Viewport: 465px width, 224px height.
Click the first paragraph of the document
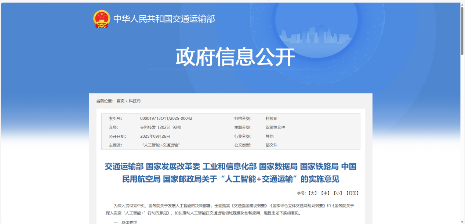(x=230, y=209)
